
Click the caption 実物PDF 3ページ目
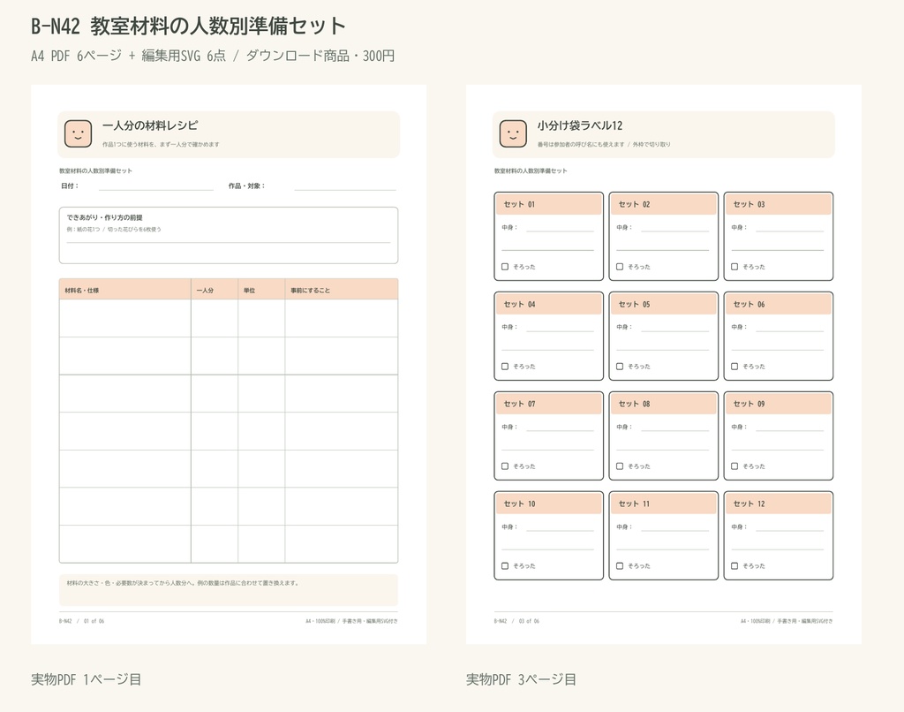tap(521, 679)
